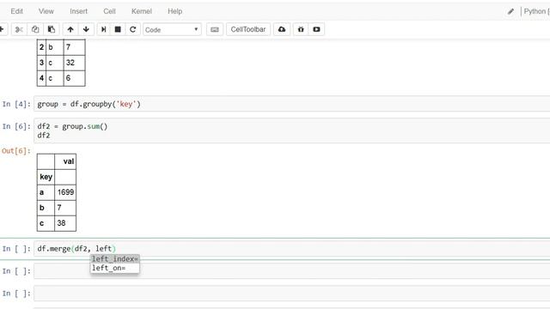The image size is (550, 309).
Task: Insert cell below plus icon
Action: [2, 29]
